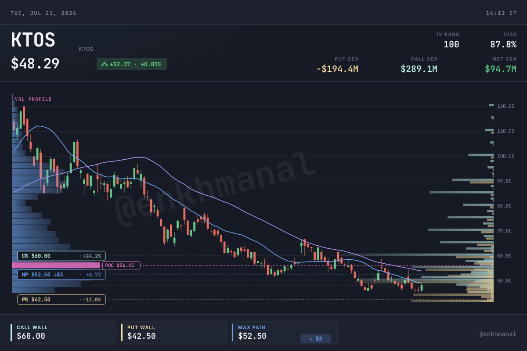Click the 110.00 price axis label
Screen dimensions: 527x351
click(506, 131)
